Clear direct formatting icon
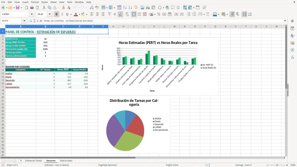Viewport: 297px width, 167px height. click(x=69, y=8)
